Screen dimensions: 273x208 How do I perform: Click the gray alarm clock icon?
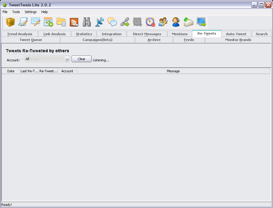click(137, 22)
